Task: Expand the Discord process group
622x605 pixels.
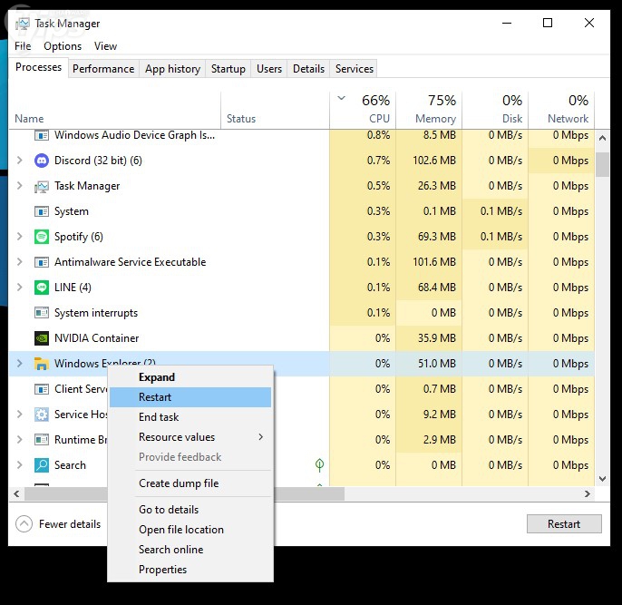Action: 19,161
